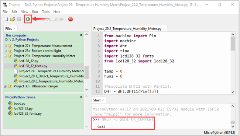Open the Run menu
240x136 pixels.
click(35, 12)
